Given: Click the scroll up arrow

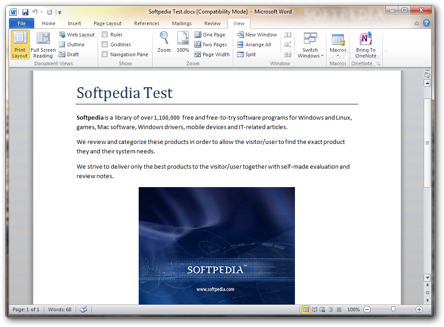Looking at the screenshot, I should point(427,83).
